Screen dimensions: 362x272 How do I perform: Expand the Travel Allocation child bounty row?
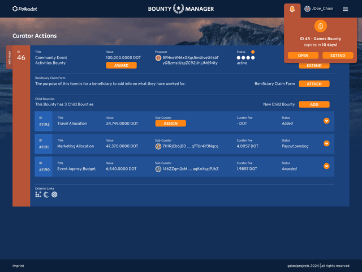326,121
